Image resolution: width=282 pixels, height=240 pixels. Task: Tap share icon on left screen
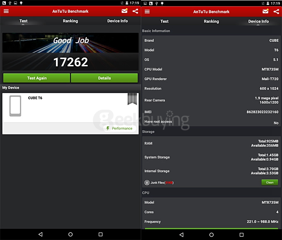(x=135, y=11)
